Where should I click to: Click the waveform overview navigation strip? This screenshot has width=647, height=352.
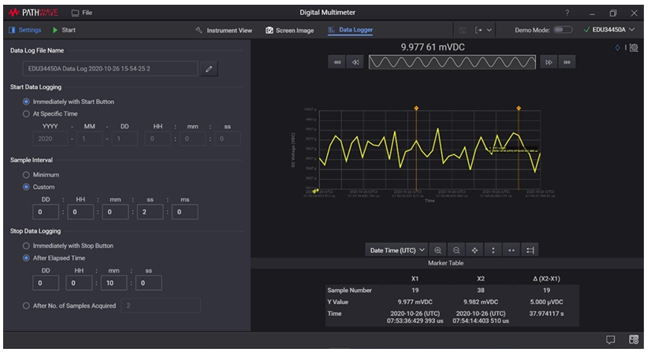(x=452, y=62)
